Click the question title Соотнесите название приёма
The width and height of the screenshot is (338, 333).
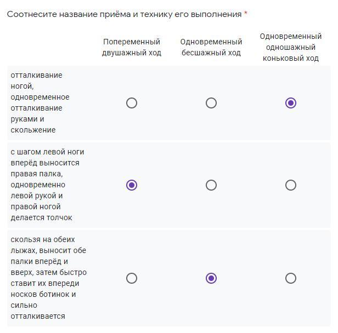pos(124,14)
